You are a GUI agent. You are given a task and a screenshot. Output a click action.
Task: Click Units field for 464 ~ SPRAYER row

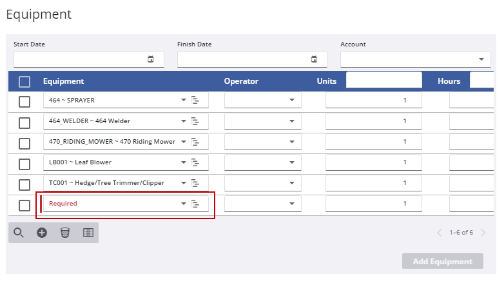(x=374, y=100)
